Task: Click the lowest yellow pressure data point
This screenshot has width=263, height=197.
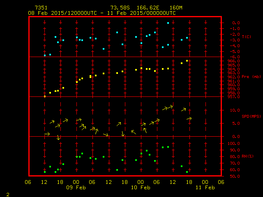Action: tap(45, 96)
